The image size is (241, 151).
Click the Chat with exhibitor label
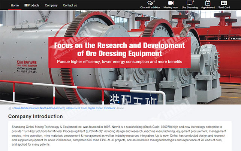150,8
